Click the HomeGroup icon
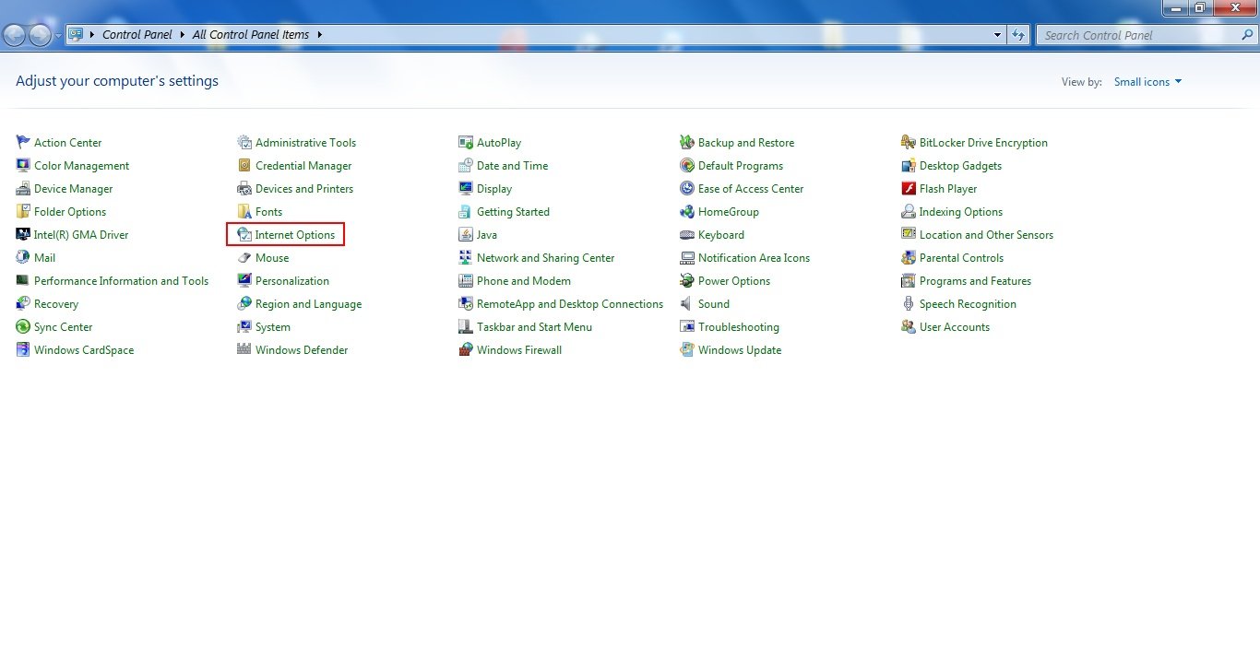Screen dimensions: 1260x671 687,211
